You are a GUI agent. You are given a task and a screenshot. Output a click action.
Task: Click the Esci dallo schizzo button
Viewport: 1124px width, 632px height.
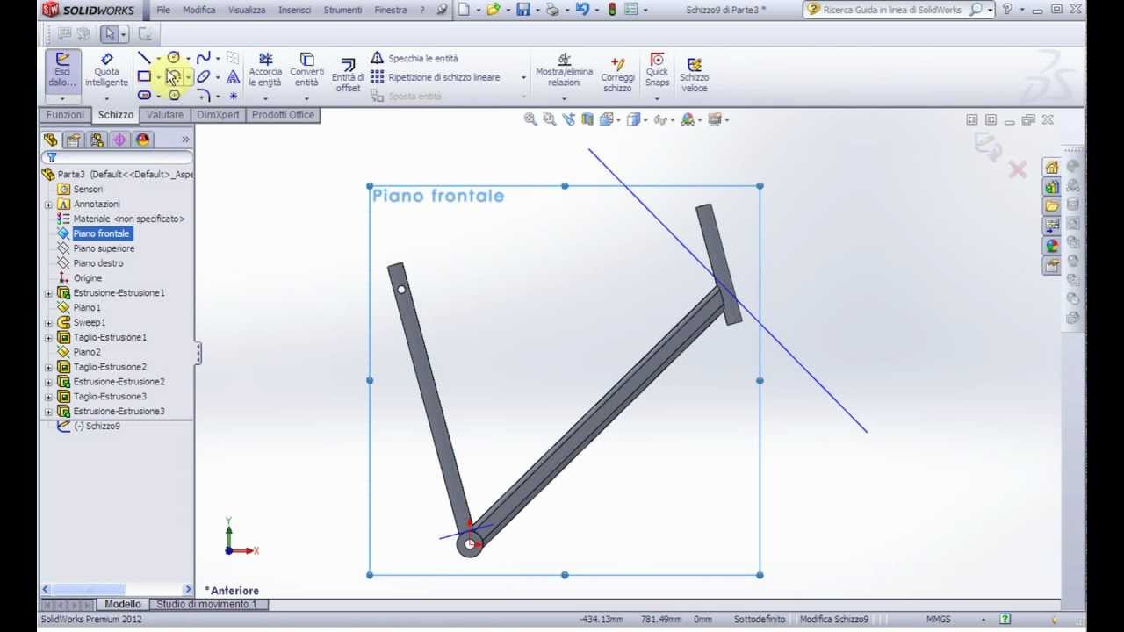click(62, 71)
